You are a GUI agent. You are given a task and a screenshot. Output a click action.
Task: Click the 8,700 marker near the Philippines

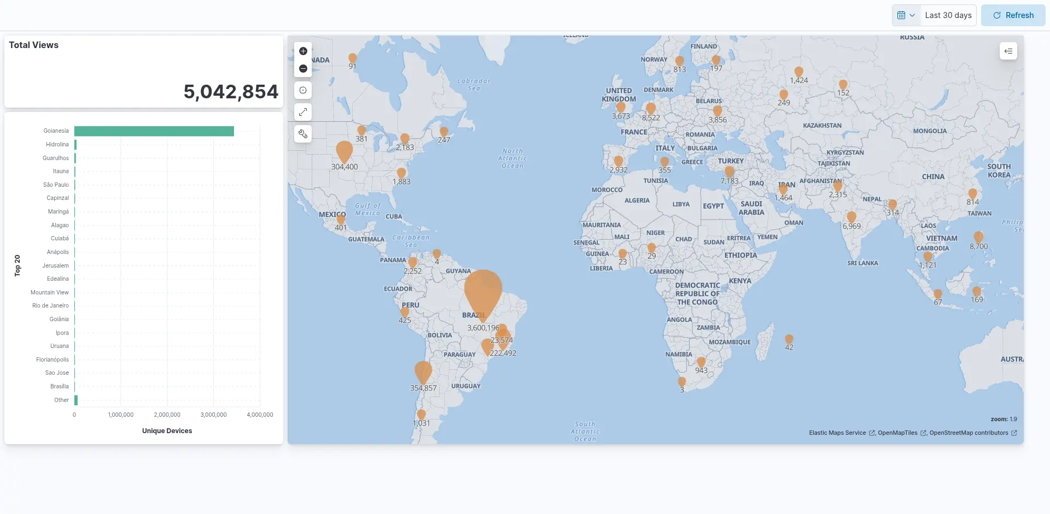click(978, 237)
